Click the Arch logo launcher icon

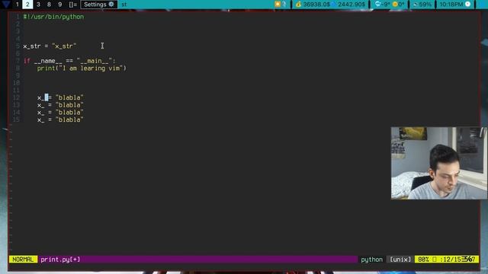click(x=6, y=5)
